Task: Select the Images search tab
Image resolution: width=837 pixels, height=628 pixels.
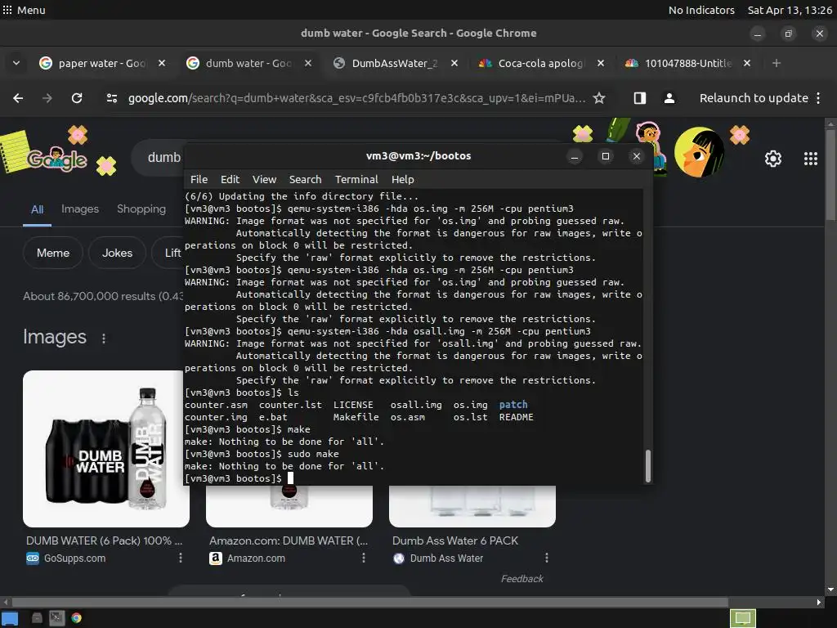Action: [x=80, y=209]
